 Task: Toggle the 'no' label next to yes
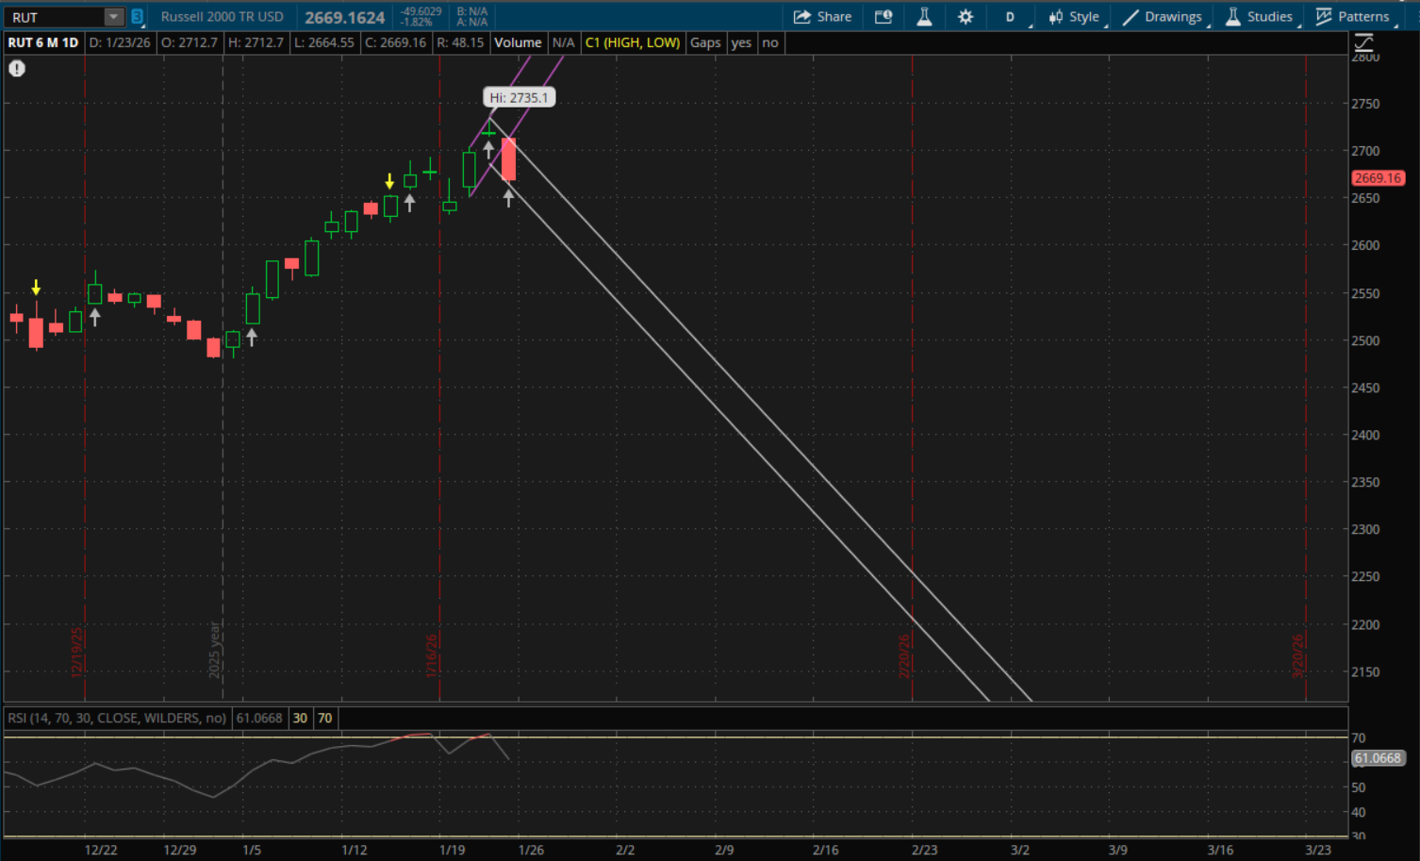point(770,42)
